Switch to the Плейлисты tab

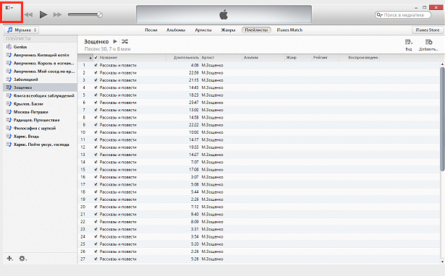click(256, 30)
